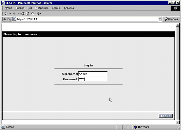Click the Refresh page icon
This screenshot has height=130, width=181.
click(x=27, y=14)
